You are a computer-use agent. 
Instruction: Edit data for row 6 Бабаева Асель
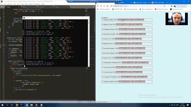point(121,44)
